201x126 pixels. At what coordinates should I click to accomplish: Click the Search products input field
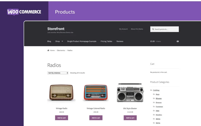[x=165, y=29]
